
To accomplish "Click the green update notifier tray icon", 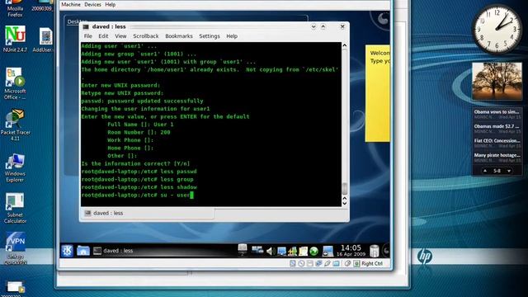I will point(313,251).
